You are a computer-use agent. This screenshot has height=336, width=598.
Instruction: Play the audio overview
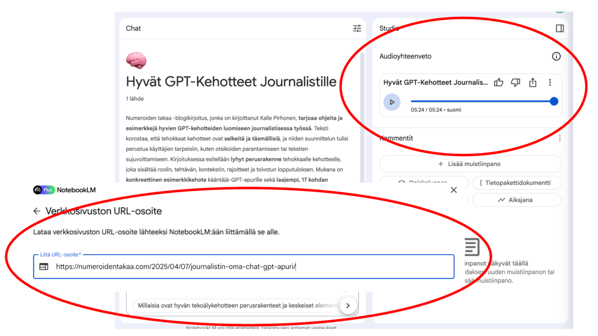coord(392,102)
